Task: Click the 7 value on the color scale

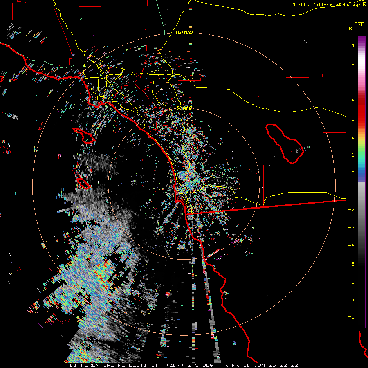Action: click(353, 46)
